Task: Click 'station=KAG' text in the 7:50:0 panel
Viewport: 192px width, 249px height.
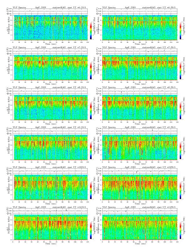Action: (x=149, y=47)
